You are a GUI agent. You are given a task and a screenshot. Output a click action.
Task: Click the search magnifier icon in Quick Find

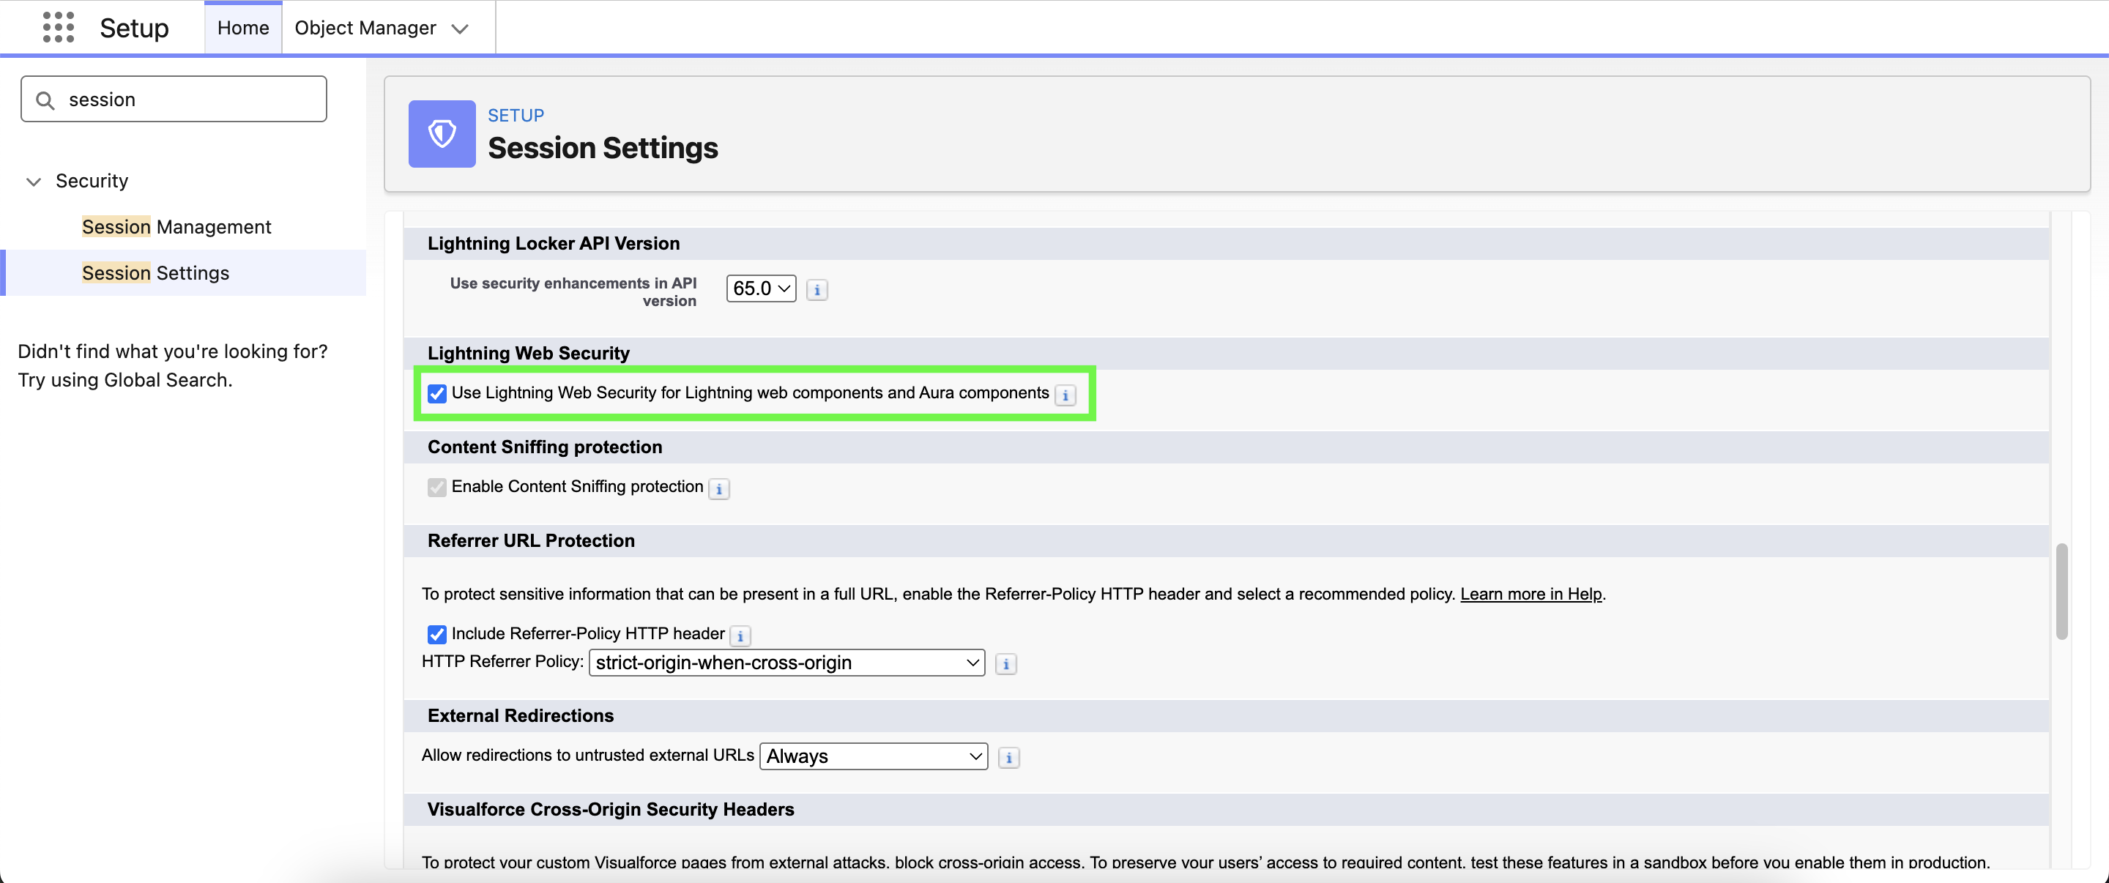pos(46,100)
